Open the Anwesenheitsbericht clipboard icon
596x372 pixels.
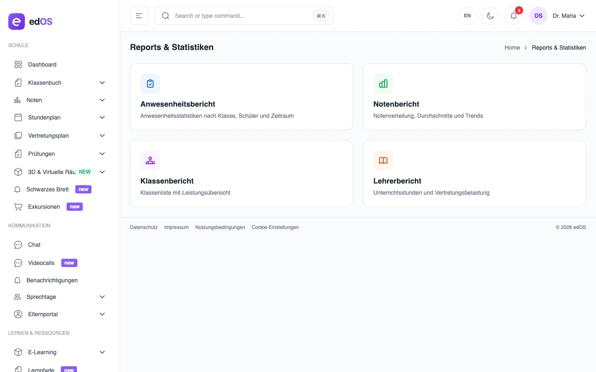pyautogui.click(x=150, y=83)
